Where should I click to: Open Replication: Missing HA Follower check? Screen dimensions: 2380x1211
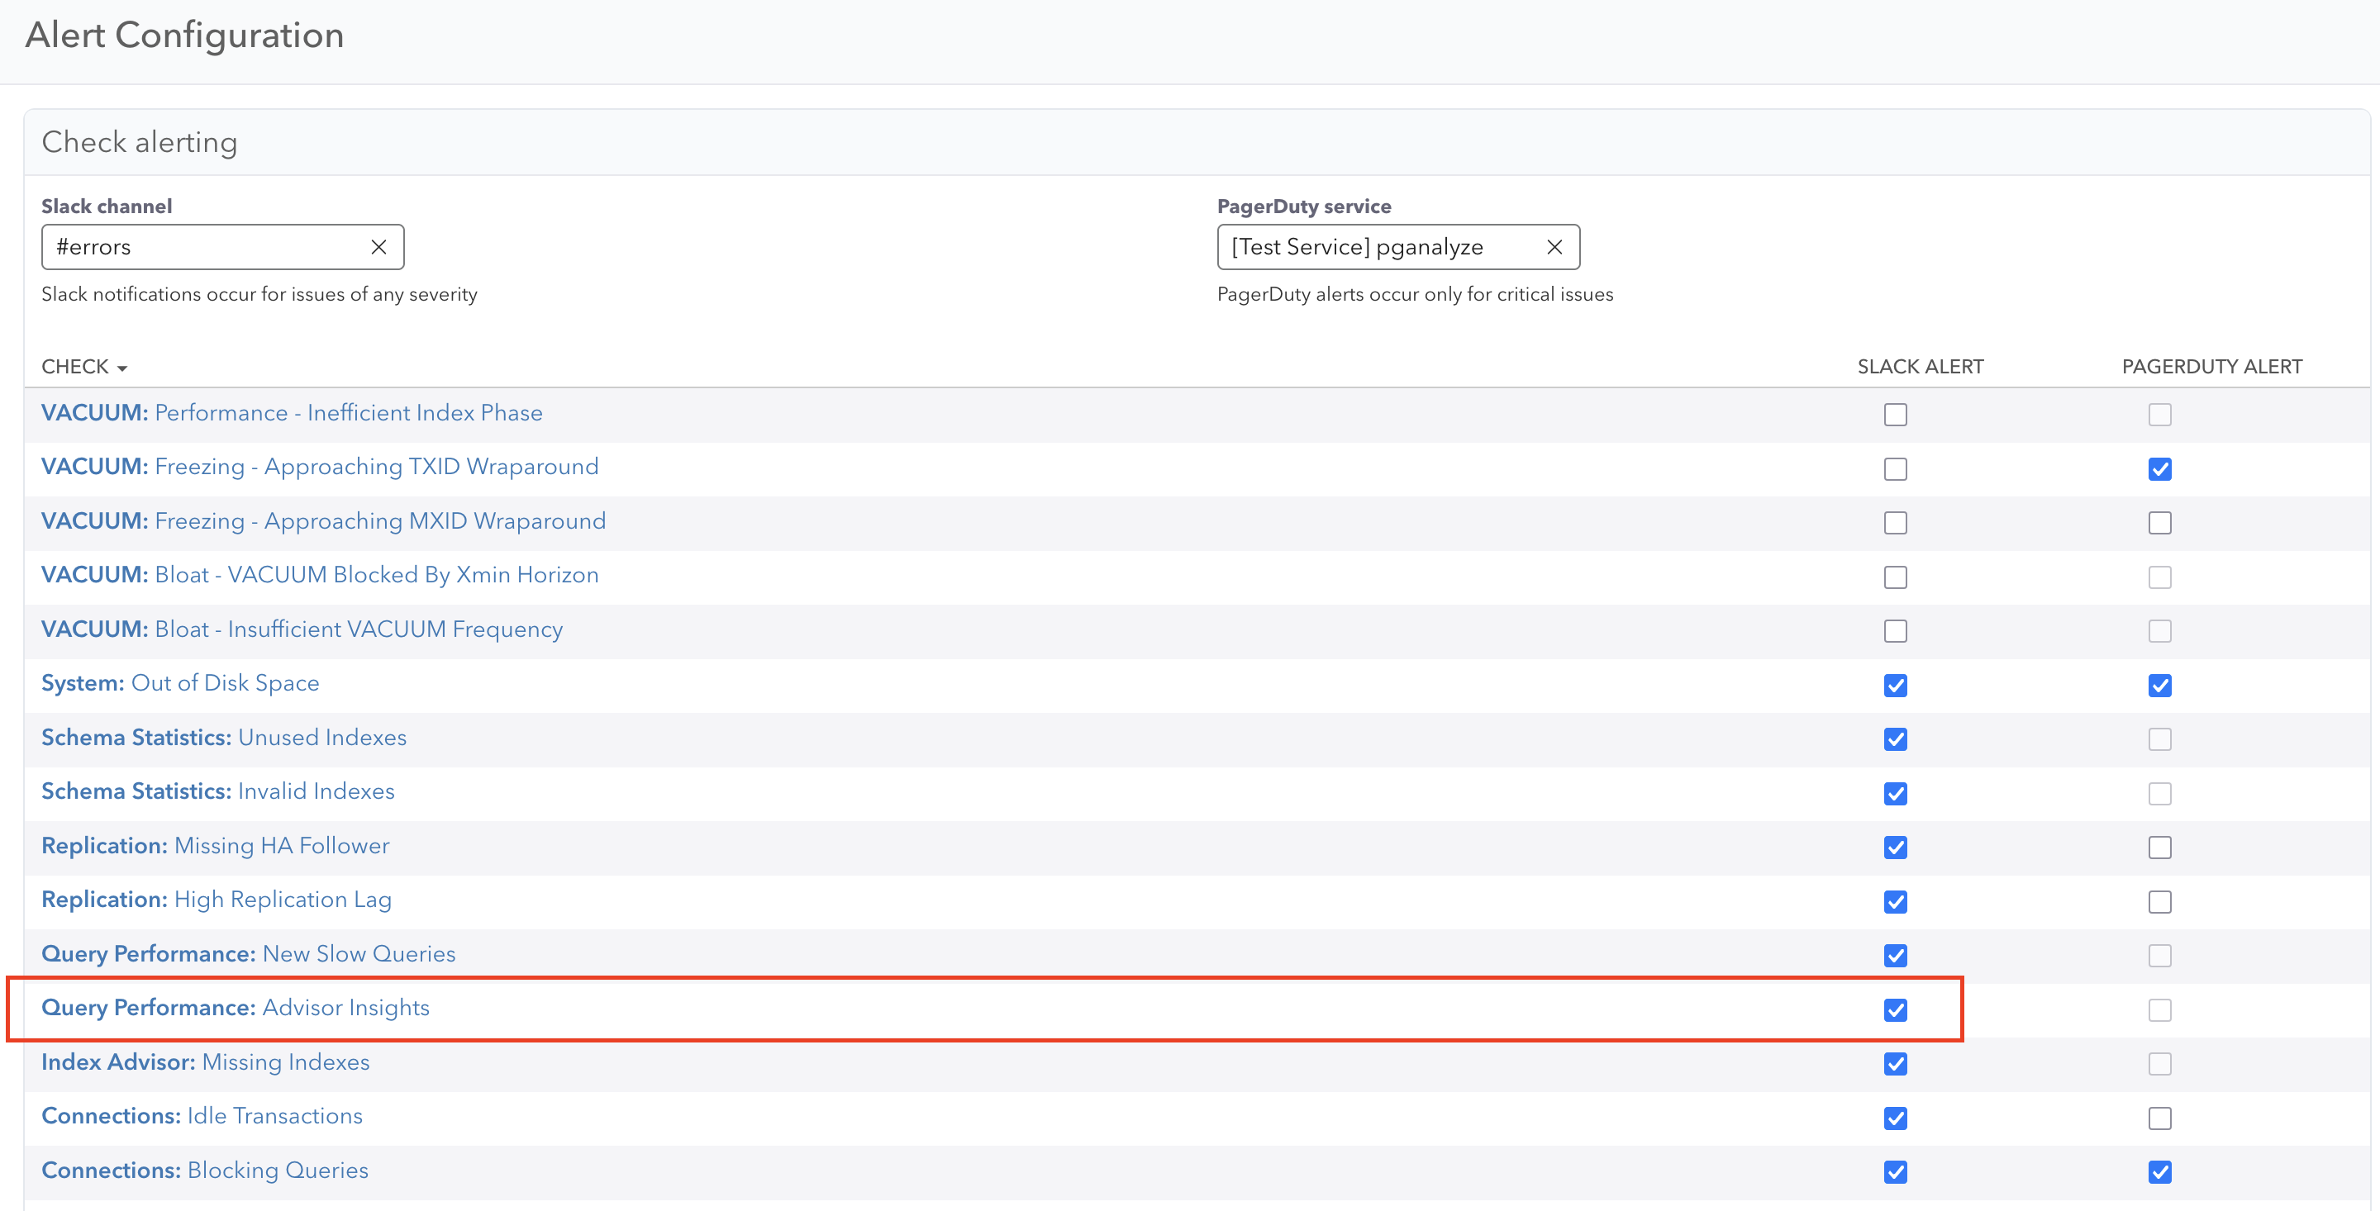(215, 845)
